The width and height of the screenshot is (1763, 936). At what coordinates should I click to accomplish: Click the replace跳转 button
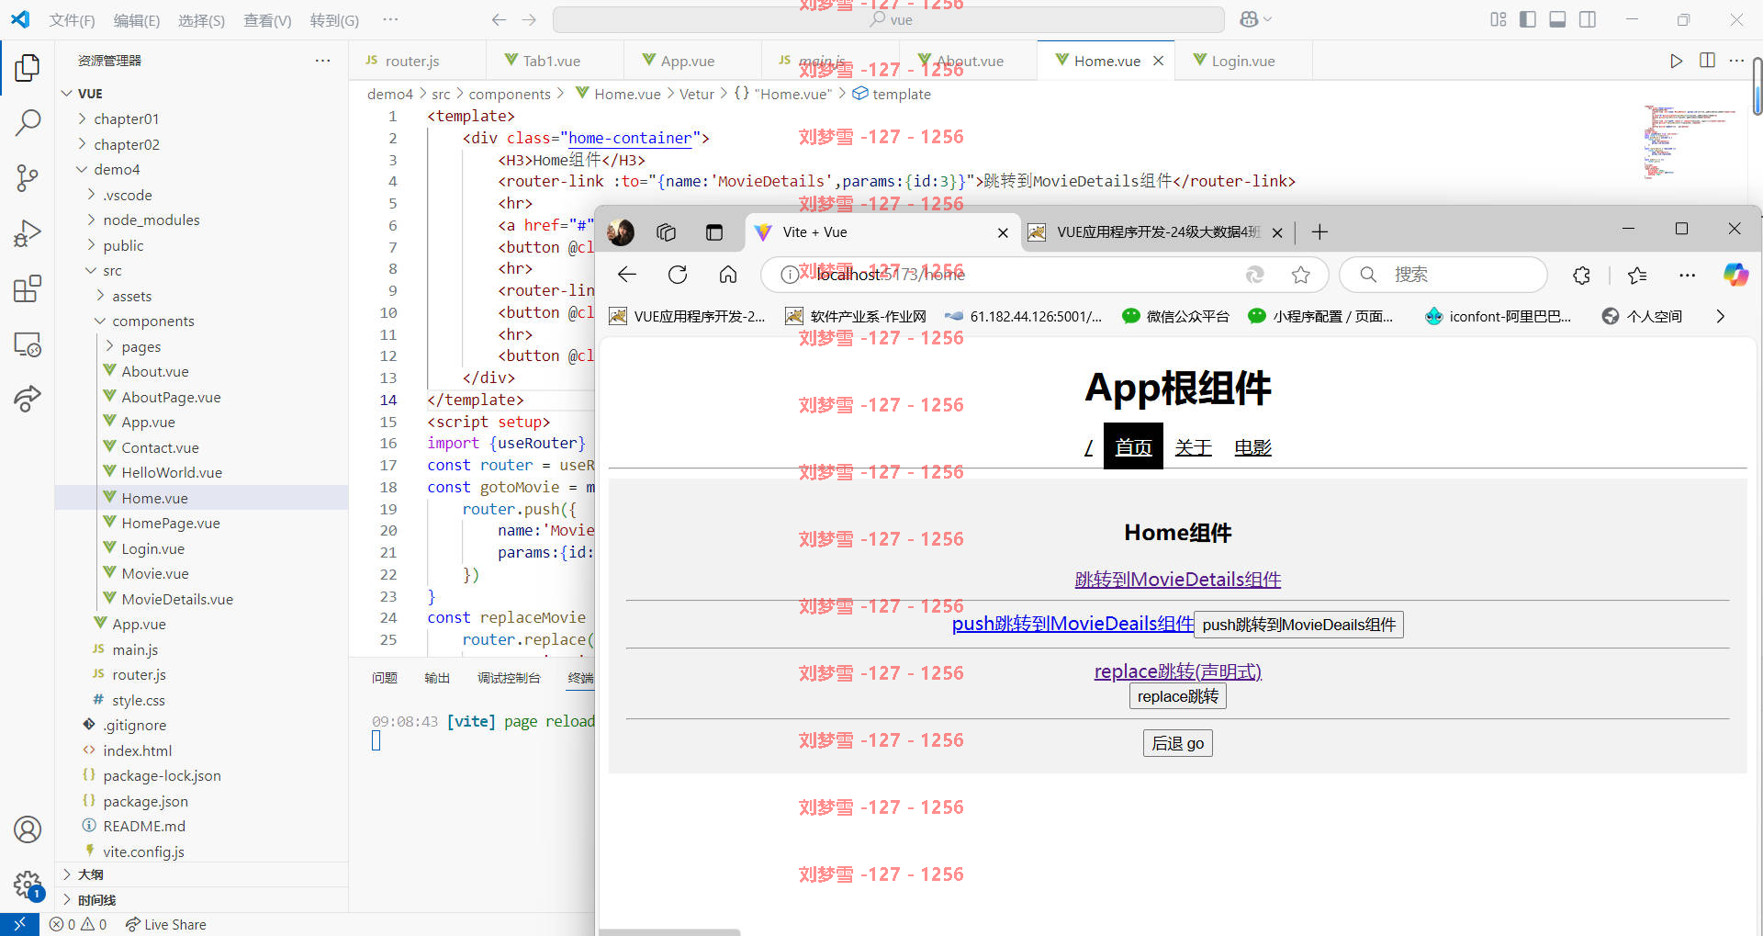1177,696
